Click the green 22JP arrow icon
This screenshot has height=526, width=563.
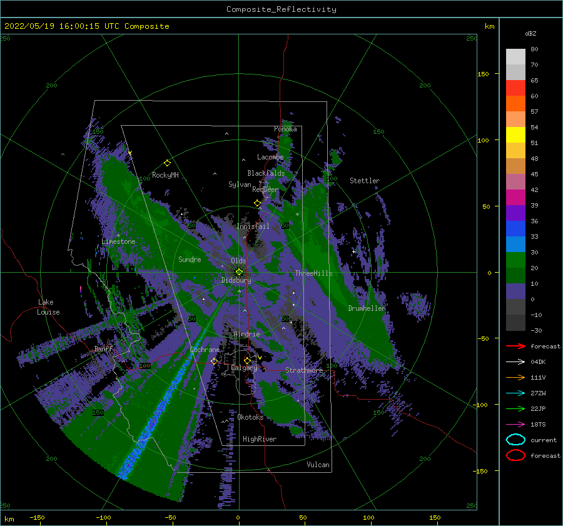click(515, 408)
